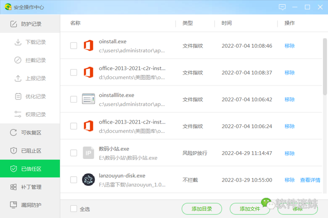The height and width of the screenshot is (218, 328).
Task: Click the 安全操作中心 app logo
Action: (8, 7)
